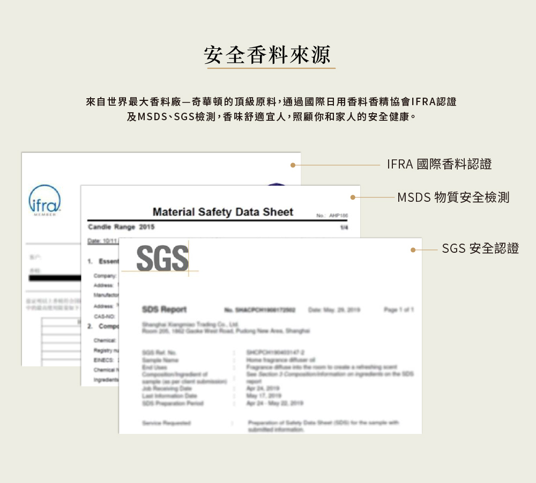The width and height of the screenshot is (536, 483).
Task: Click the heading '安全香料來源'
Action: coord(267,55)
